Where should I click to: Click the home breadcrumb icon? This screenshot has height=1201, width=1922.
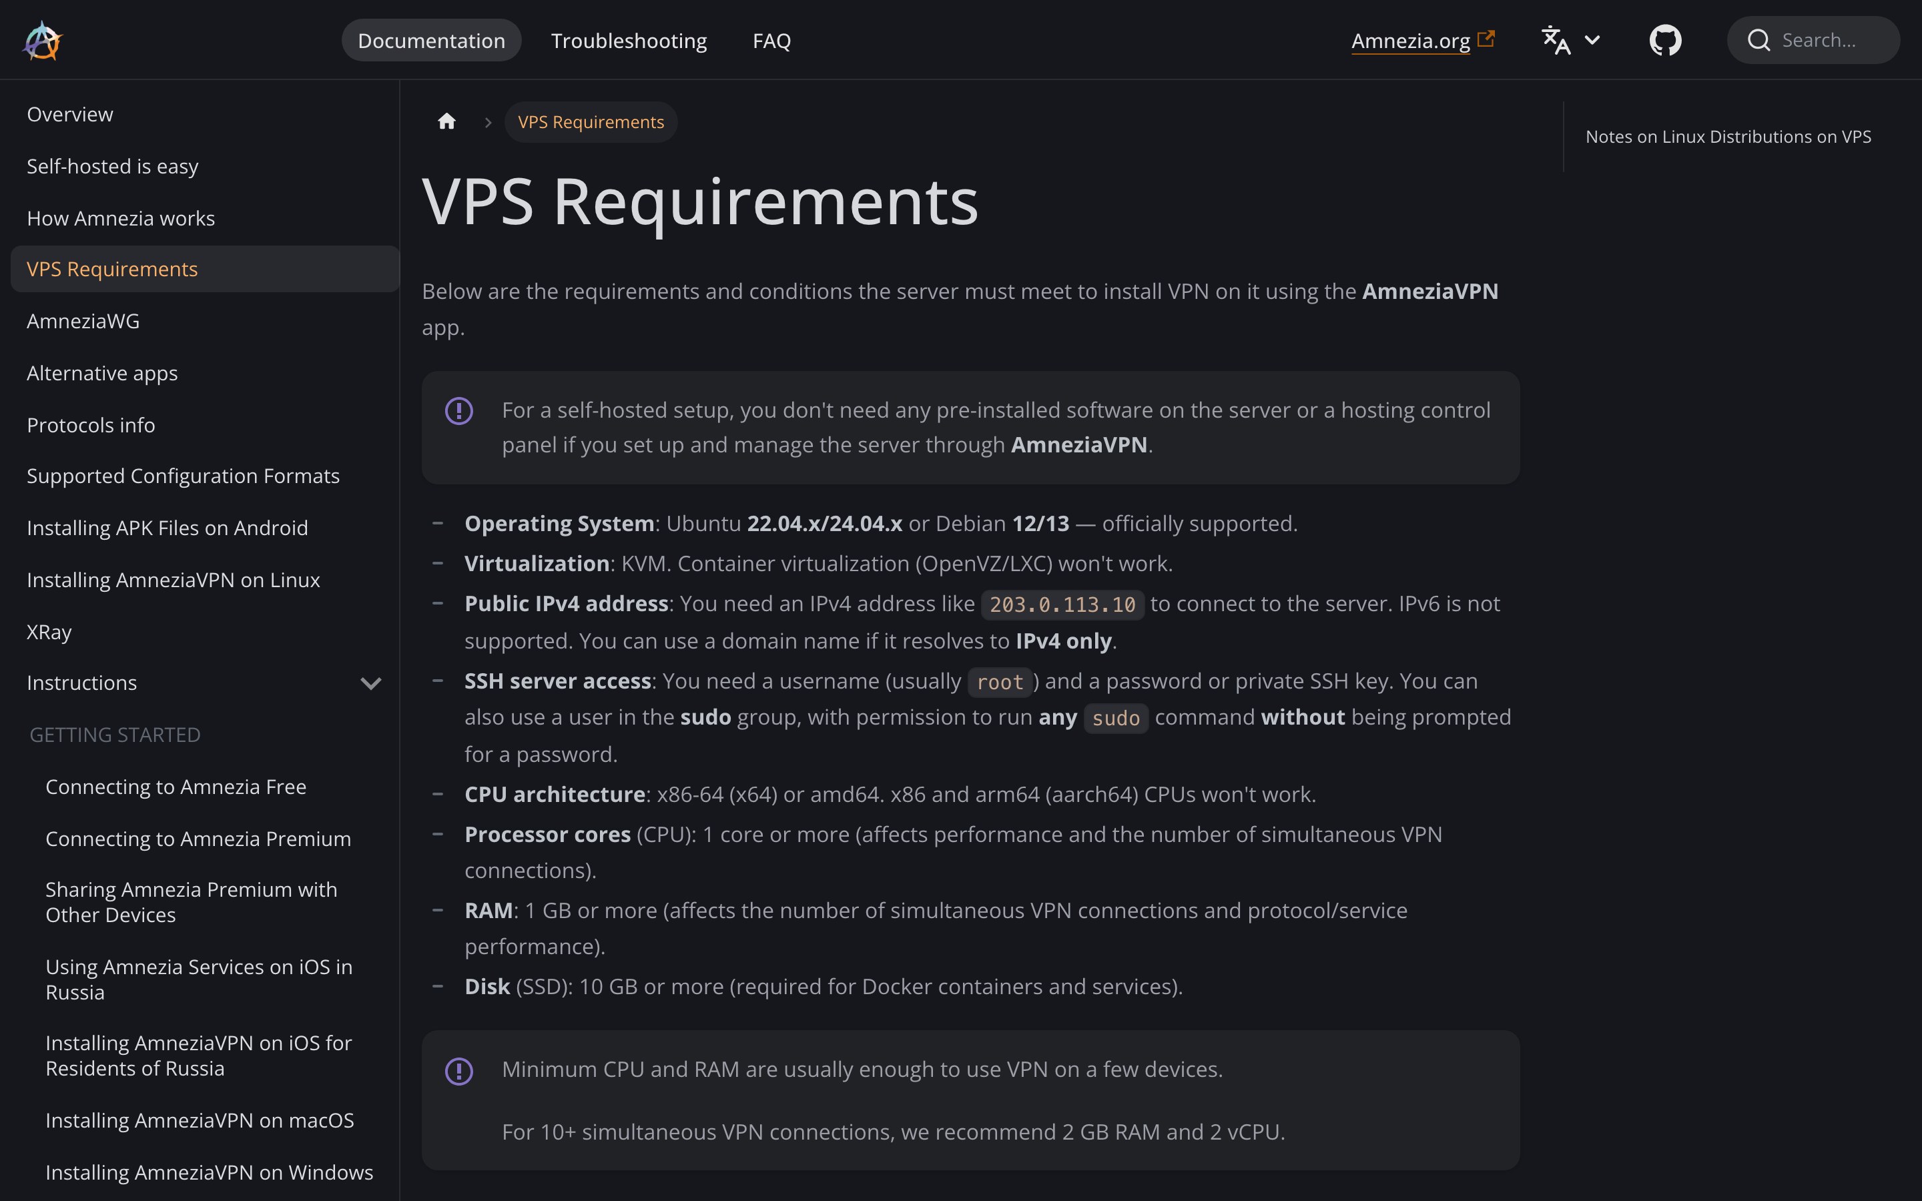tap(447, 121)
